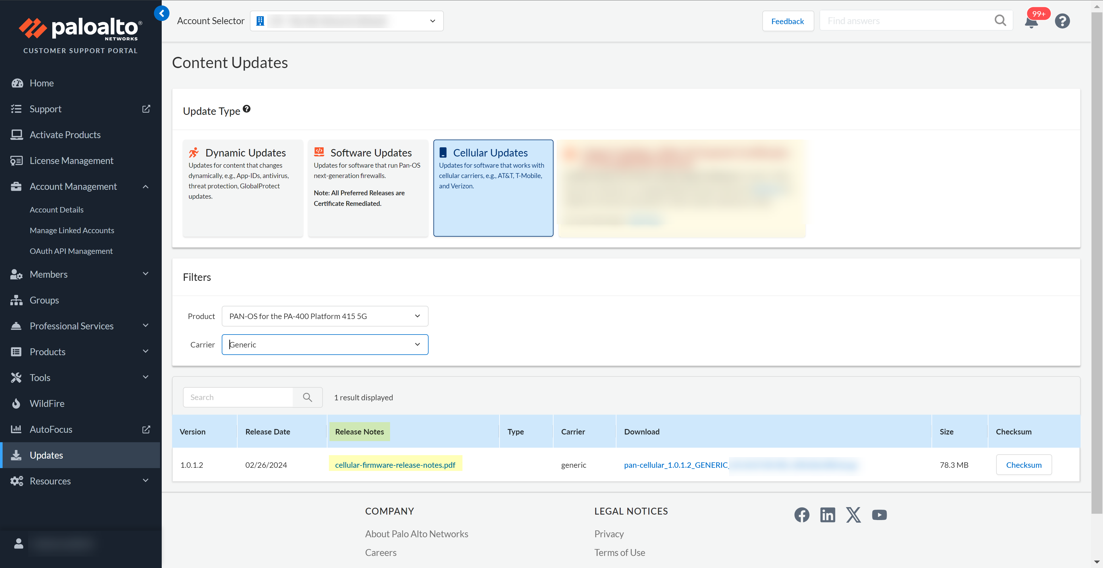The height and width of the screenshot is (568, 1103).
Task: Open the LinkedIn social icon
Action: coord(827,515)
